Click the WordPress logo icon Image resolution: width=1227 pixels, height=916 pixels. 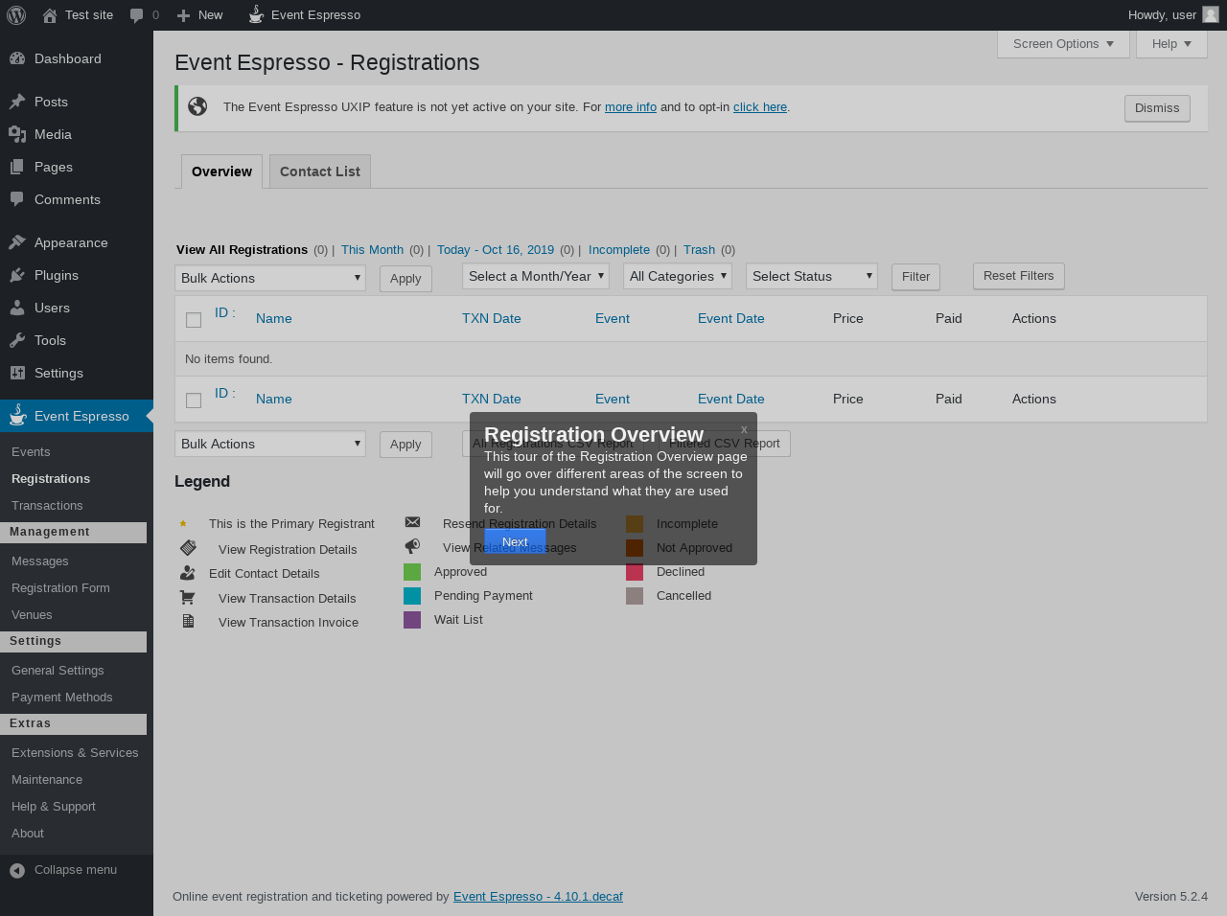tap(16, 15)
